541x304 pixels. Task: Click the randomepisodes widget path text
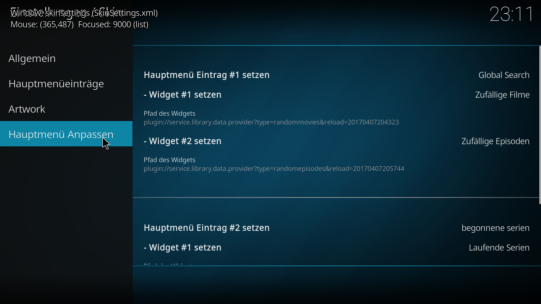[274, 169]
